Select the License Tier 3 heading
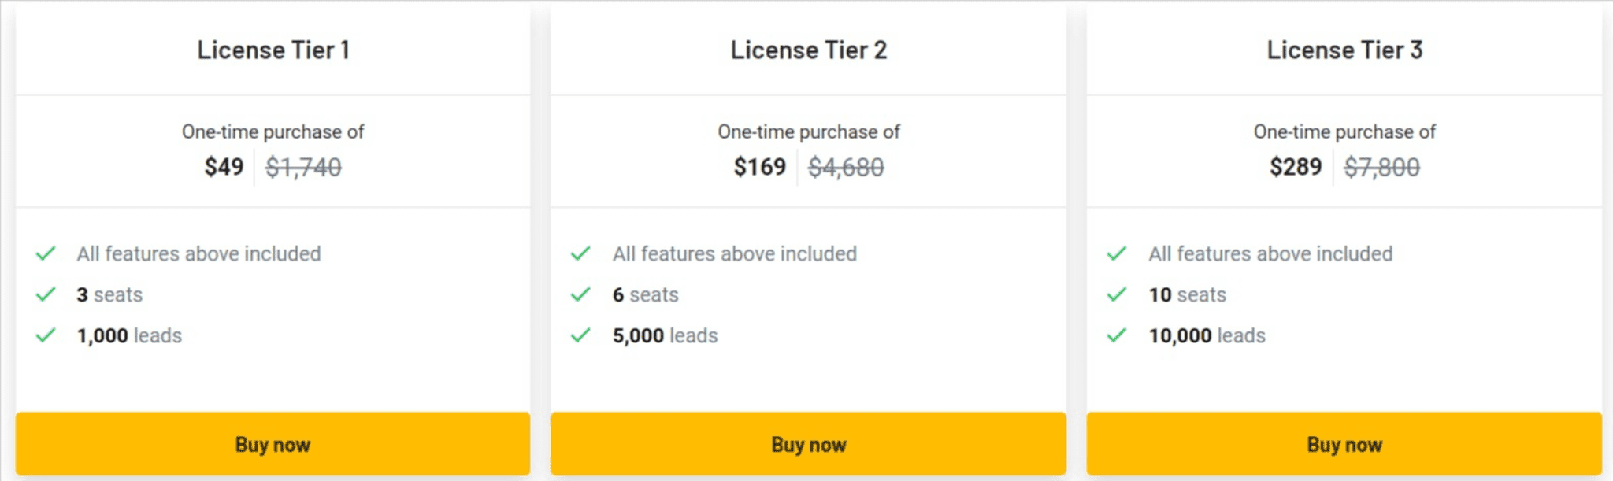This screenshot has width=1613, height=481. [1344, 50]
